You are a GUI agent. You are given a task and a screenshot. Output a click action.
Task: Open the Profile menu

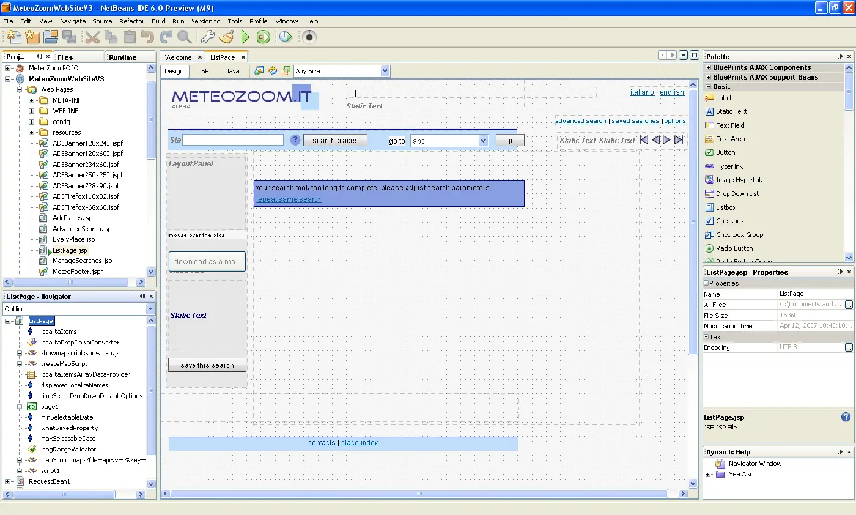(x=258, y=21)
